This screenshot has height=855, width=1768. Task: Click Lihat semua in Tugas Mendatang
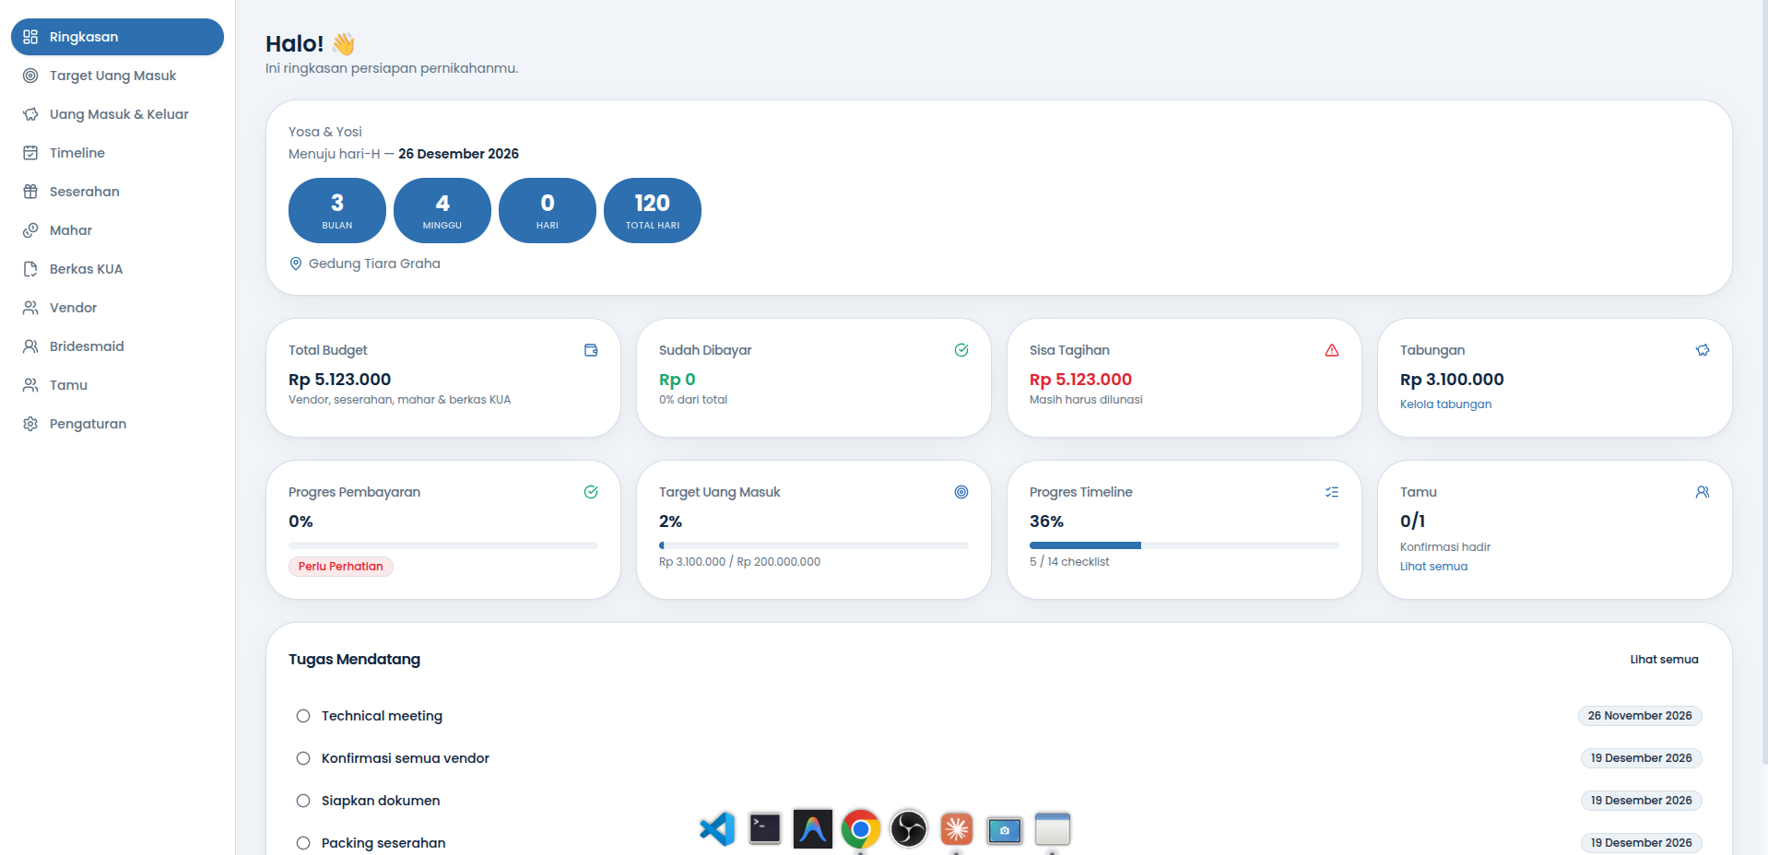1664,660
